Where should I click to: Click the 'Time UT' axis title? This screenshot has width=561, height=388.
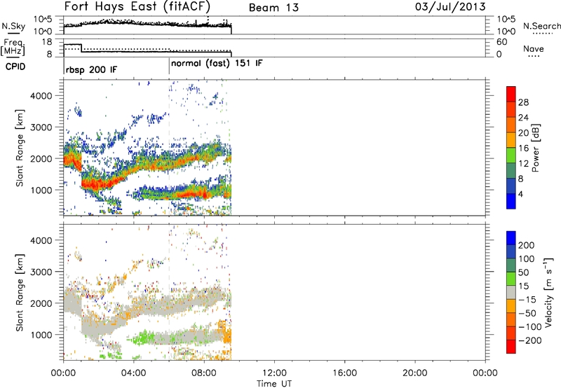tap(274, 384)
